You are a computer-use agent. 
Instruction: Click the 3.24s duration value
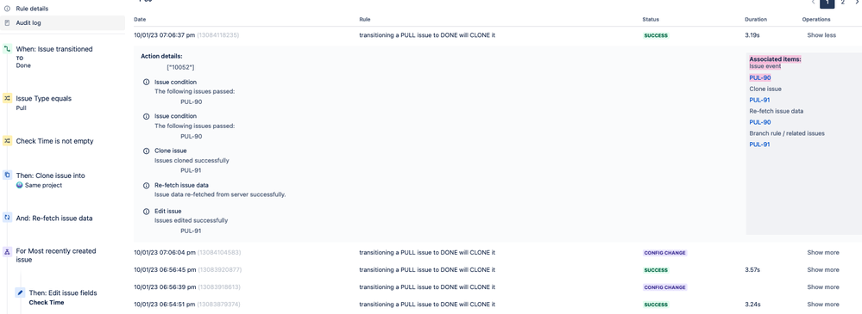click(x=752, y=305)
